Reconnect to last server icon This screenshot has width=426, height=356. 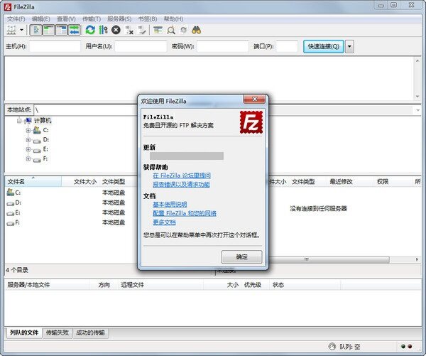[142, 30]
